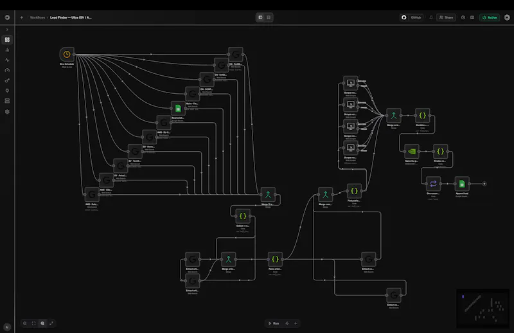Select the Merge articles node
The width and height of the screenshot is (514, 333).
click(229, 259)
